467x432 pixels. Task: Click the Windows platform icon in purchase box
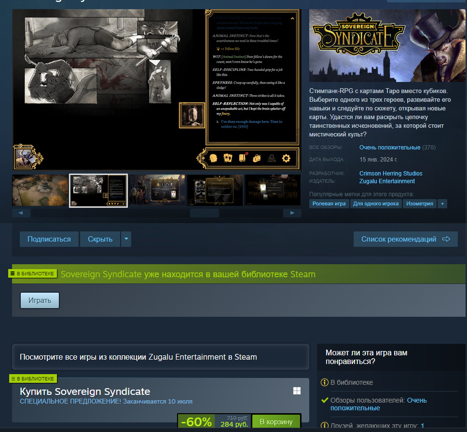pyautogui.click(x=297, y=391)
